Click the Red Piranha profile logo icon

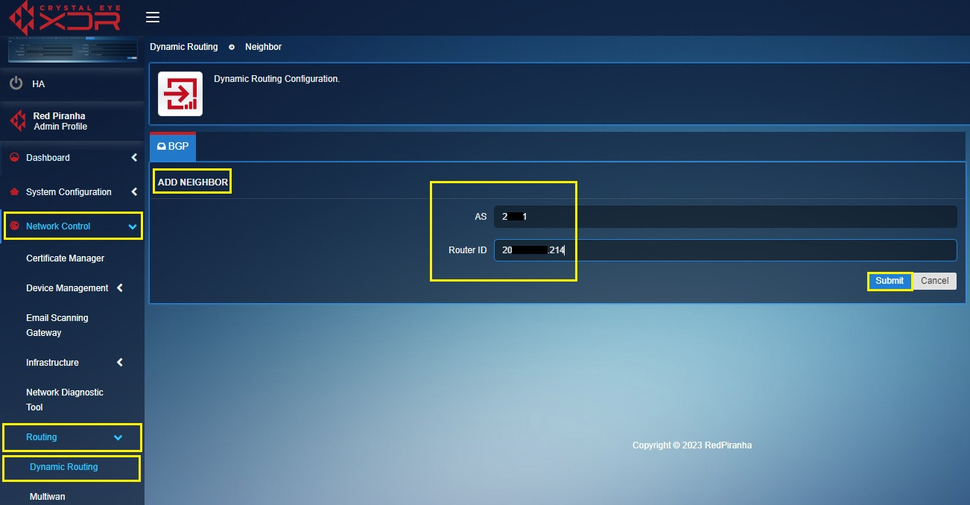(18, 121)
